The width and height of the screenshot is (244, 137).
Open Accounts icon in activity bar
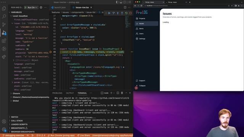[x=4, y=121]
